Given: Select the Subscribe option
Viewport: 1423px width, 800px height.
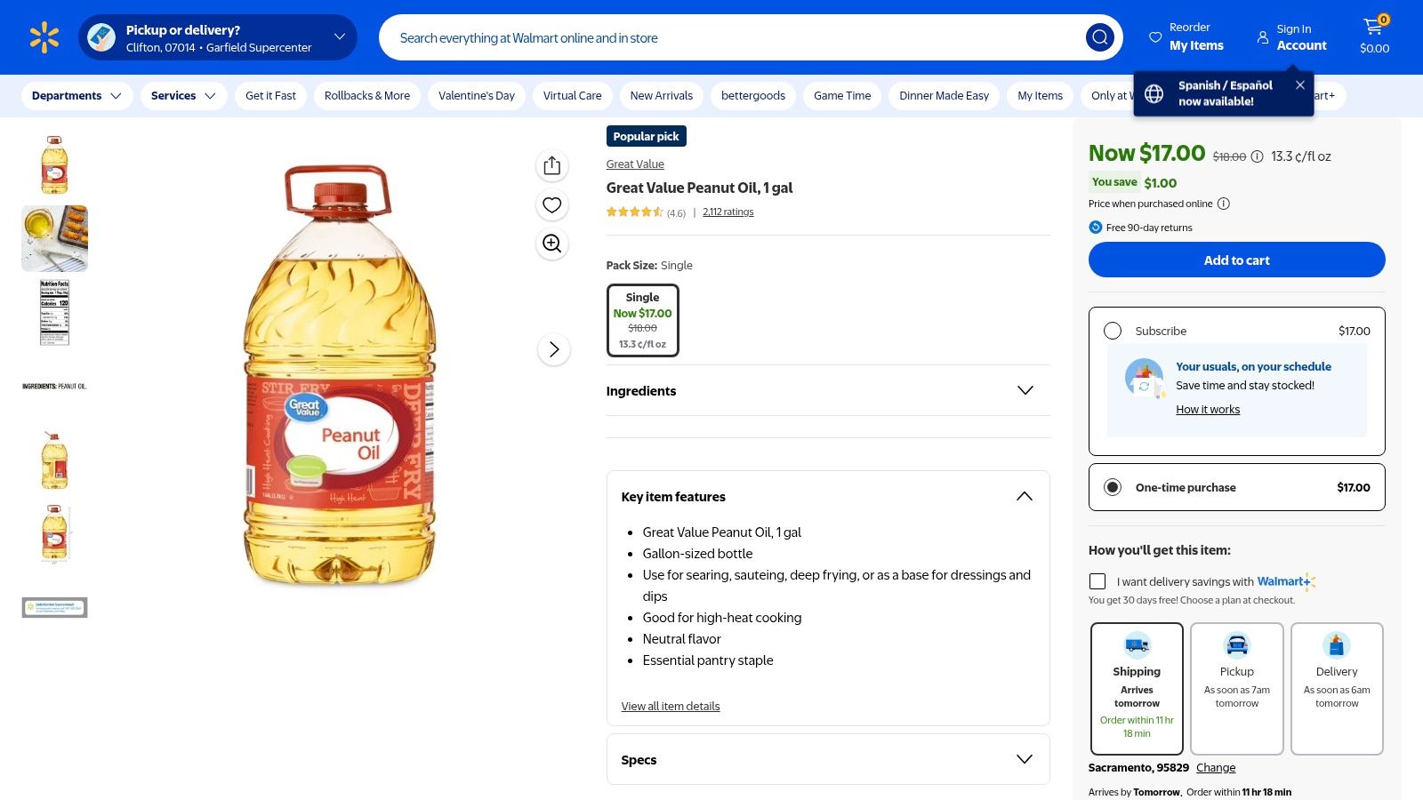Looking at the screenshot, I should 1113,330.
